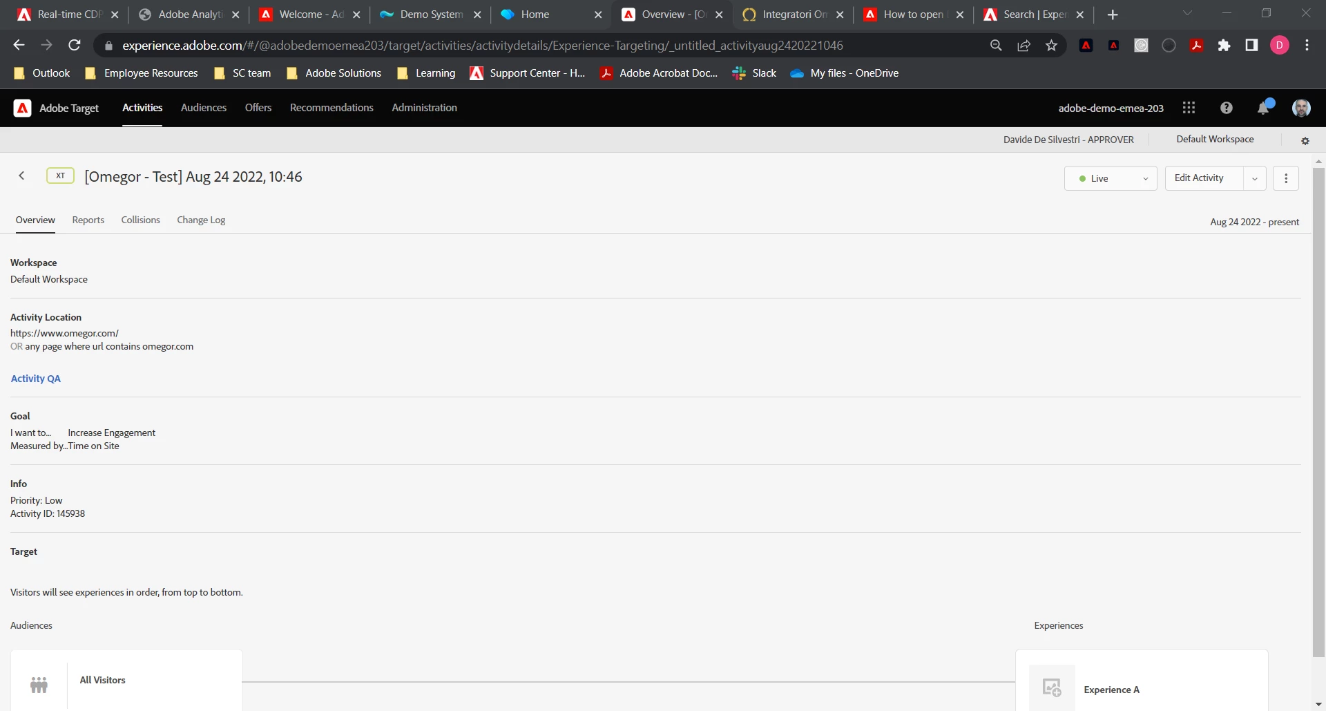
Task: Open the workspace settings gear icon
Action: coord(1305,140)
